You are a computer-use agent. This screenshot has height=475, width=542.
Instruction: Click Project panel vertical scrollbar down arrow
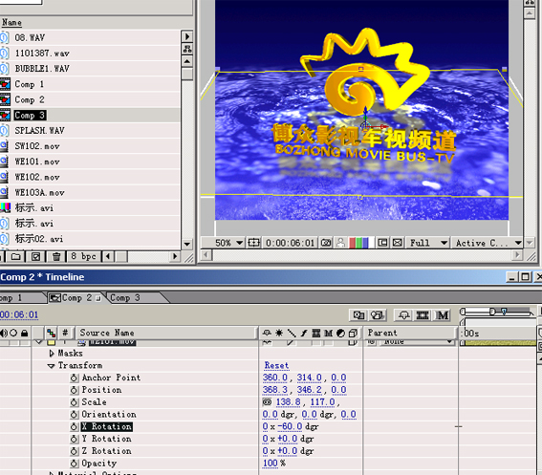[x=187, y=244]
